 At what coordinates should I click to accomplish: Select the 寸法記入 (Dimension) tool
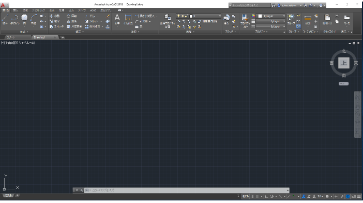coord(128,20)
